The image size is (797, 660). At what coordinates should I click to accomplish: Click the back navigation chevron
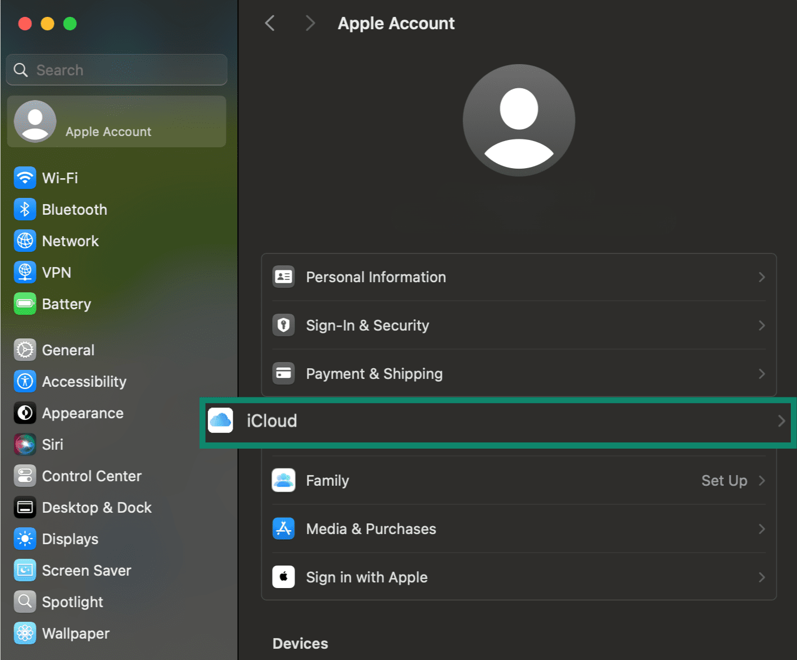coord(270,23)
